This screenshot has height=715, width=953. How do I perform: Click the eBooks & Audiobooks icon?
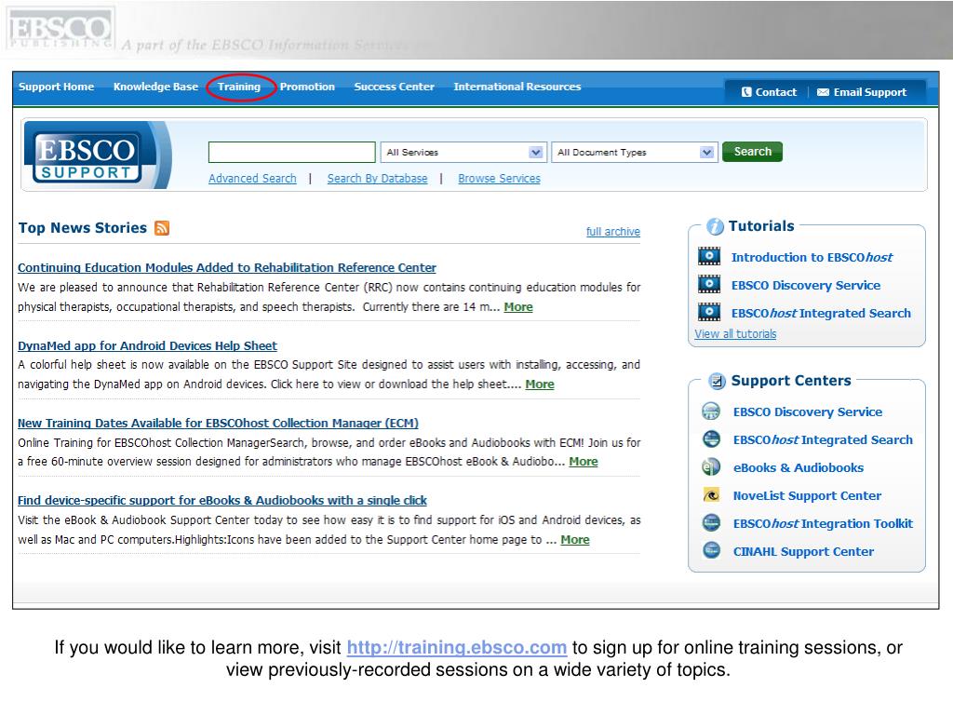click(710, 467)
